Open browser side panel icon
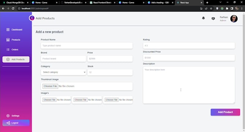This screenshot has height=132, width=245. pyautogui.click(x=232, y=8)
